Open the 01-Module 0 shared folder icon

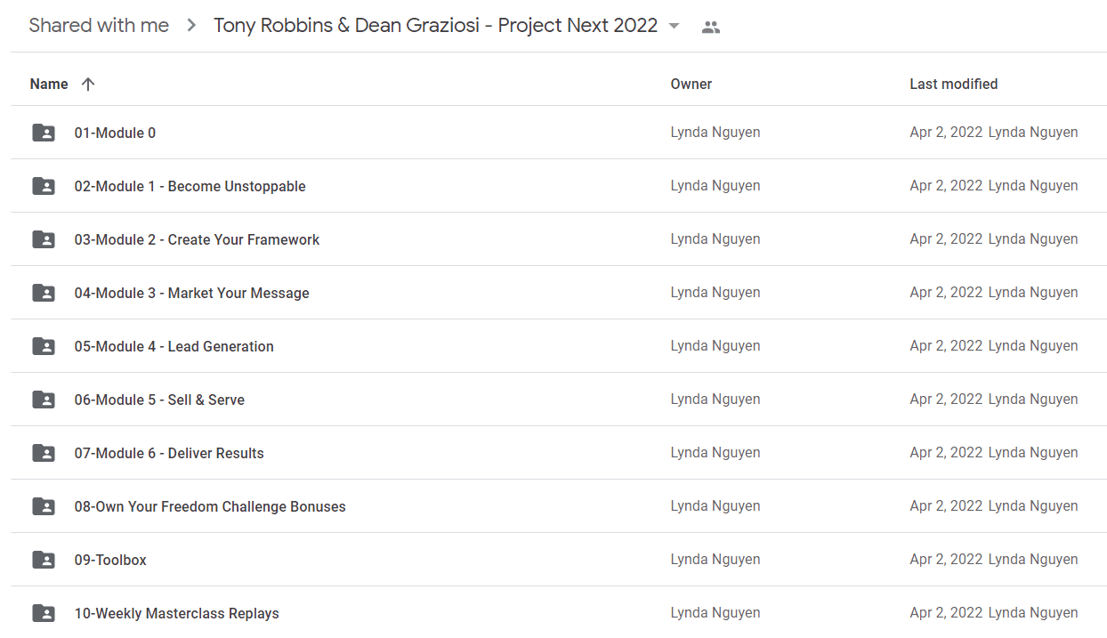tap(44, 133)
